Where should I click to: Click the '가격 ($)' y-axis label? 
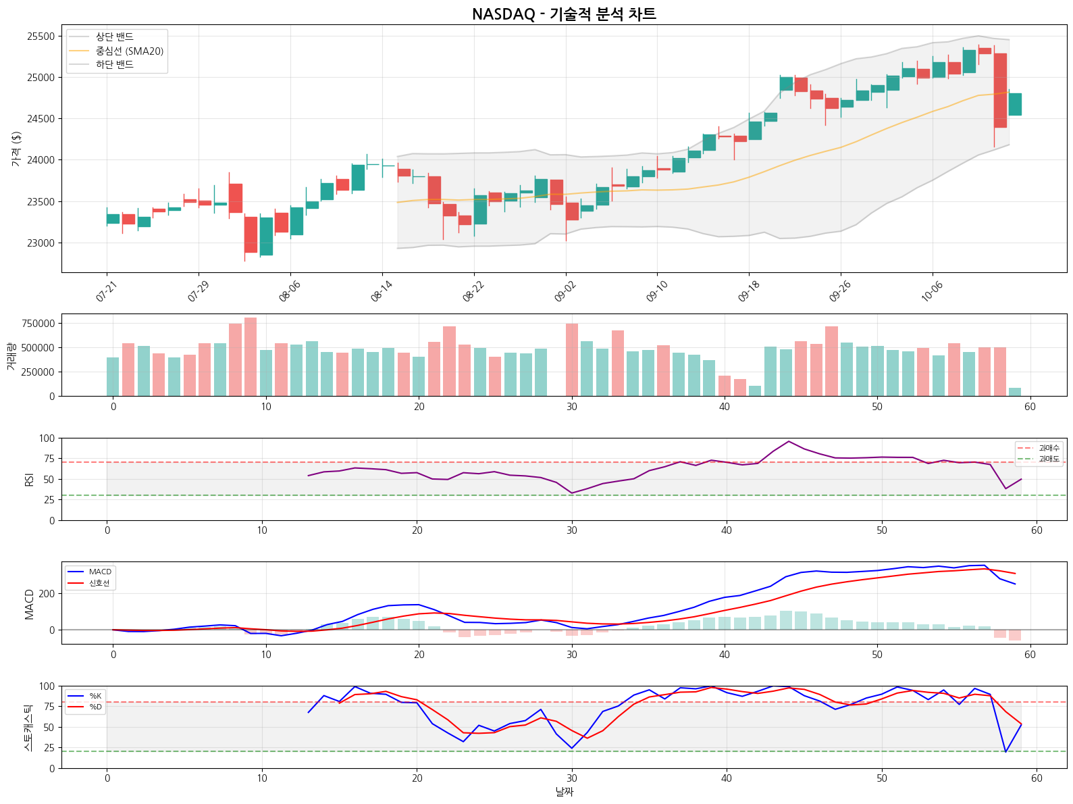click(x=16, y=149)
